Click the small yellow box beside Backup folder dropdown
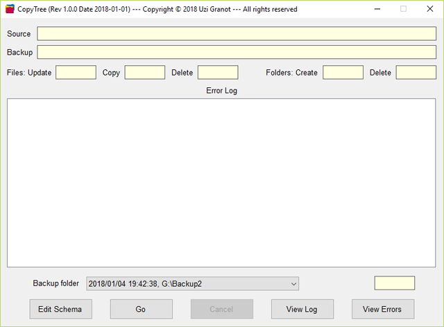 point(395,283)
